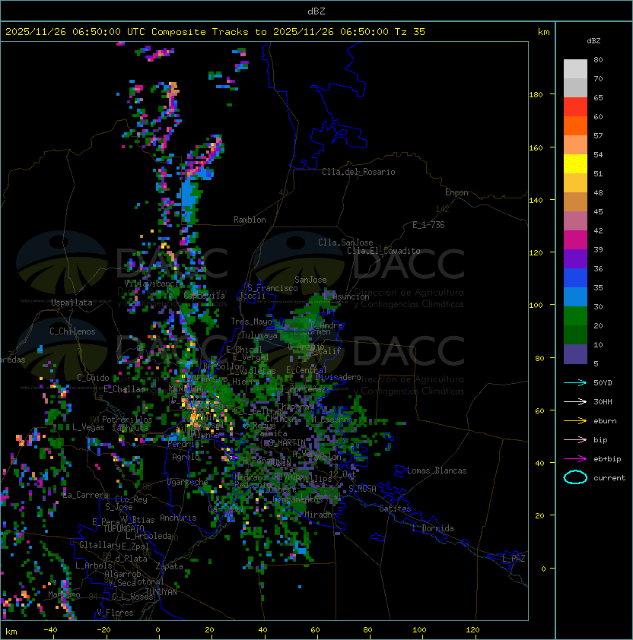Click the S_Francisco map label
633x640 pixels.
272,288
